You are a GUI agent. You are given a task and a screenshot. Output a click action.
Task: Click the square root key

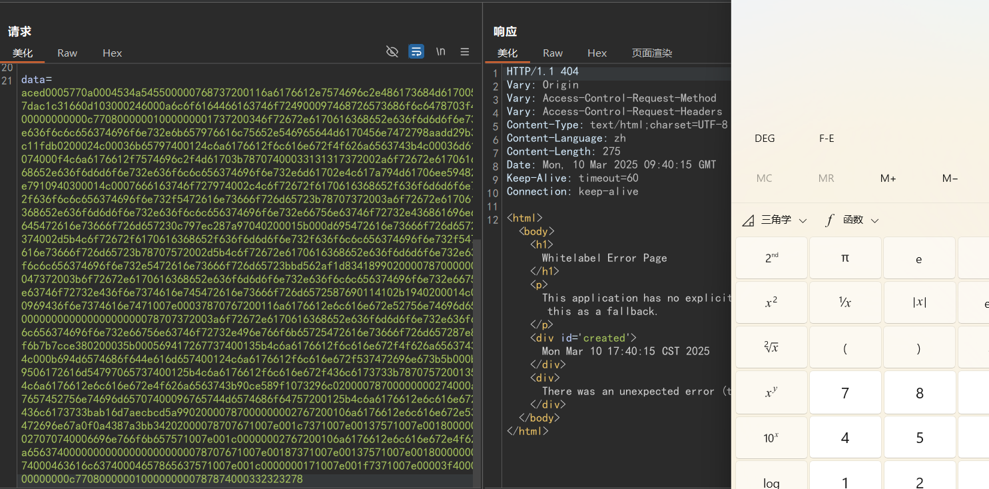771,347
